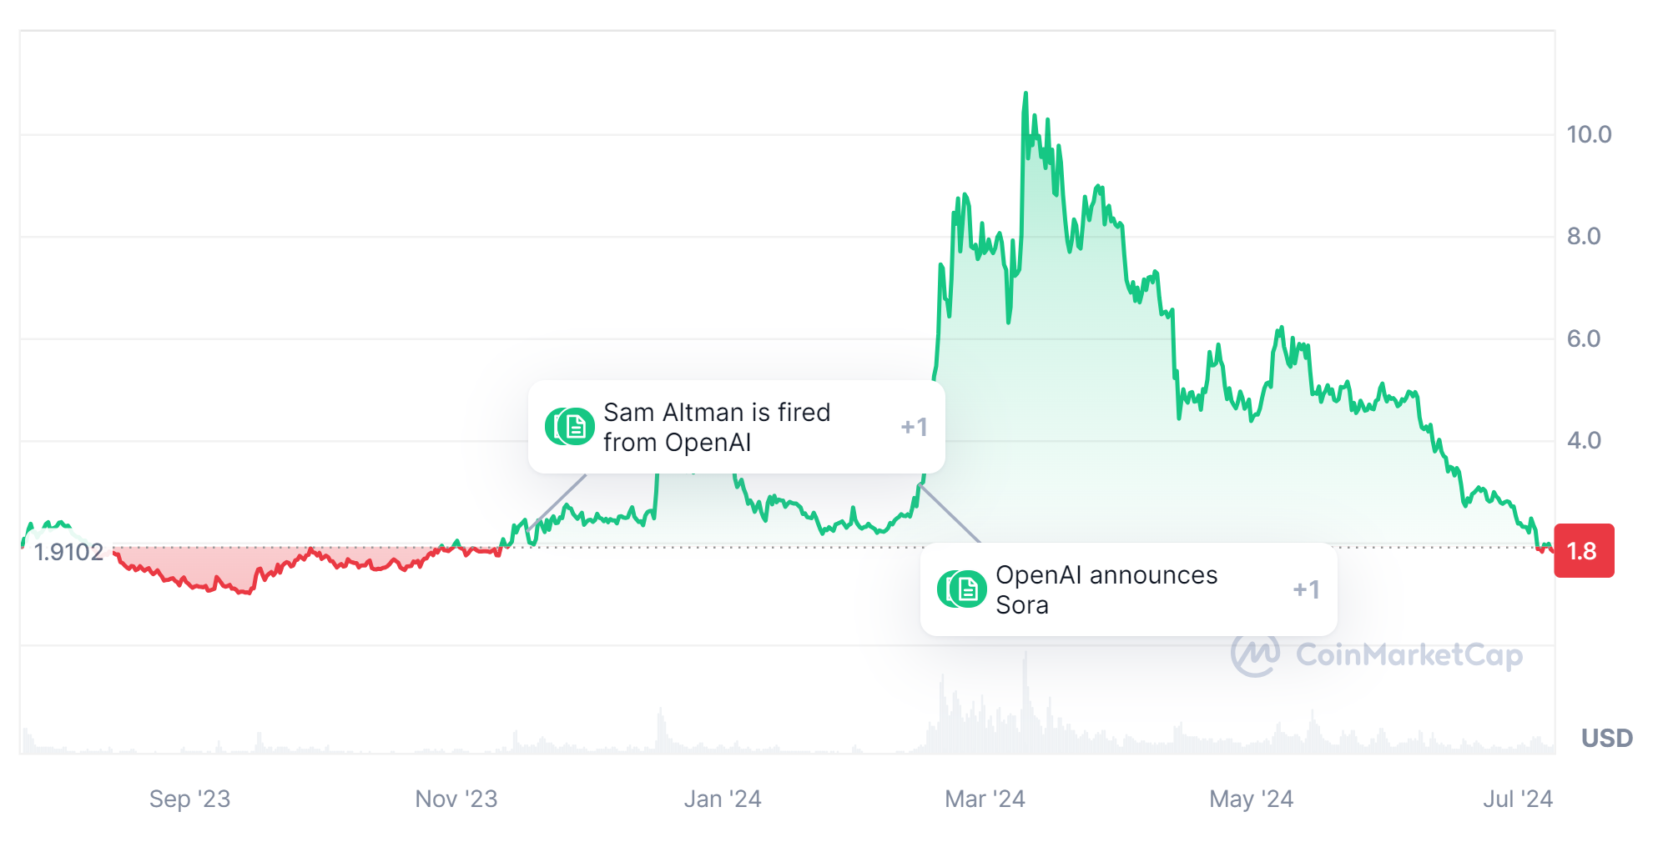Select the Jul '24 date label

point(1517,799)
